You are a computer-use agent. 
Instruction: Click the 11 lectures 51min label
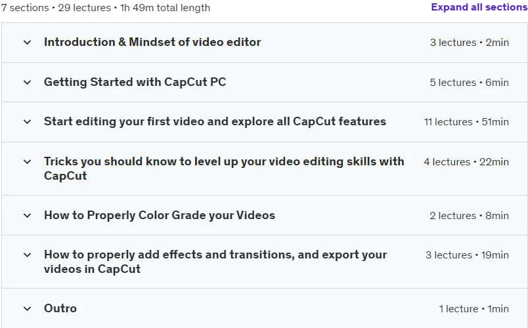pos(466,122)
